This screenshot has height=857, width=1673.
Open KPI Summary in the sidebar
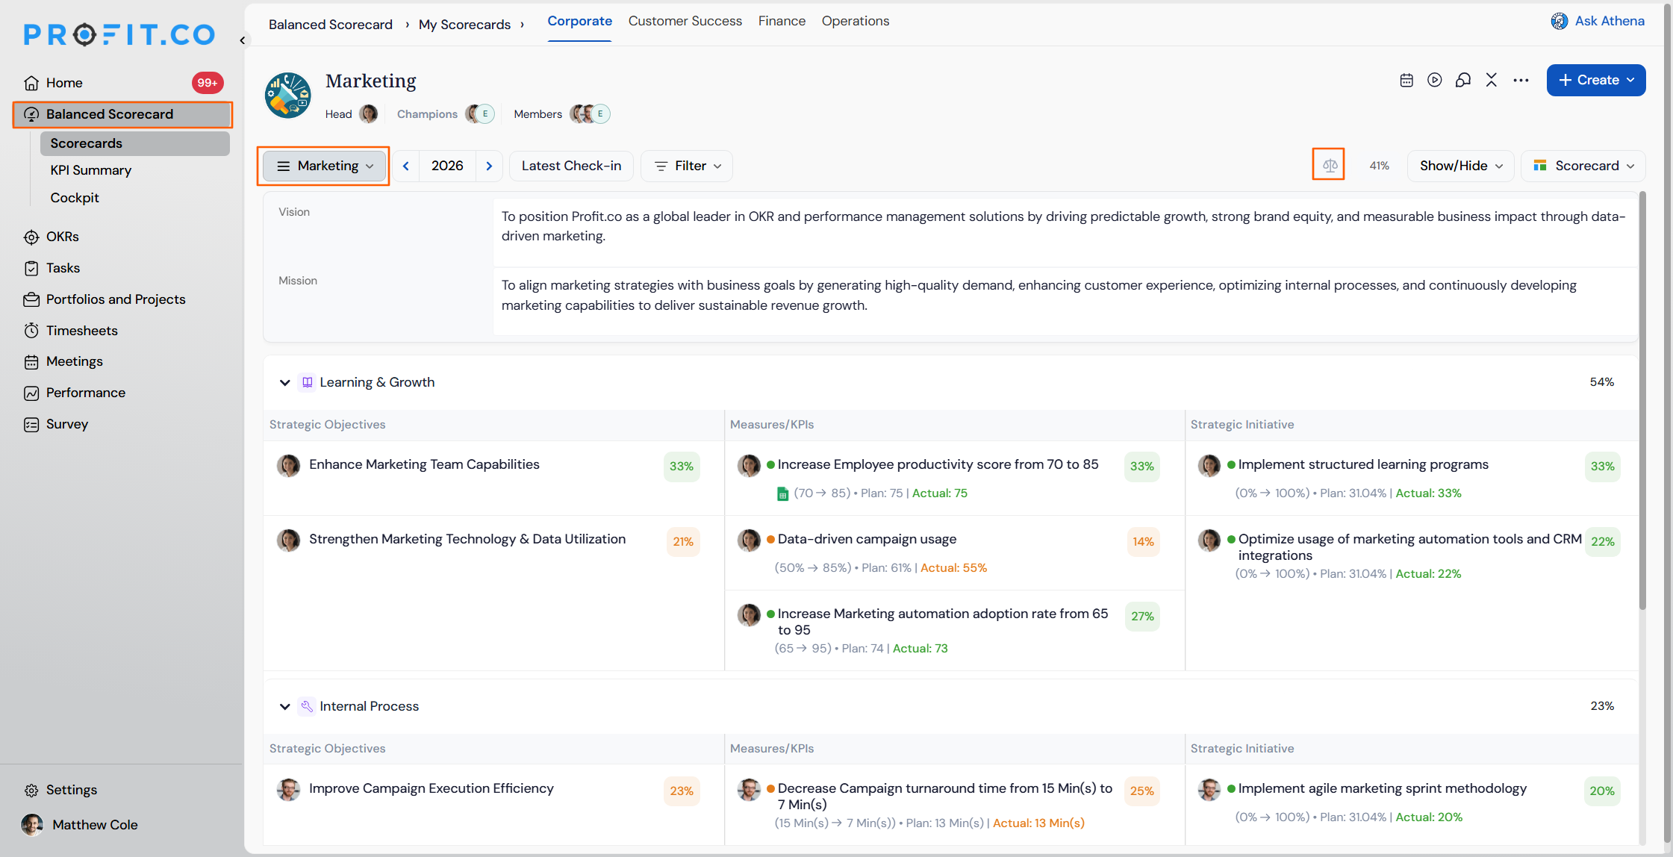click(90, 170)
